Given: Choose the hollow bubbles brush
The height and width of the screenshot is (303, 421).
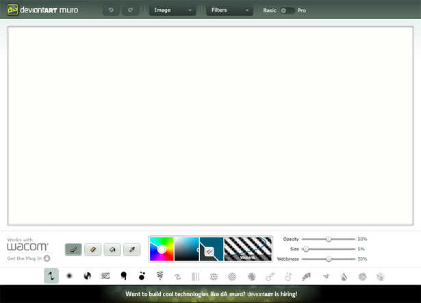Looking at the screenshot, I should coord(288,277).
